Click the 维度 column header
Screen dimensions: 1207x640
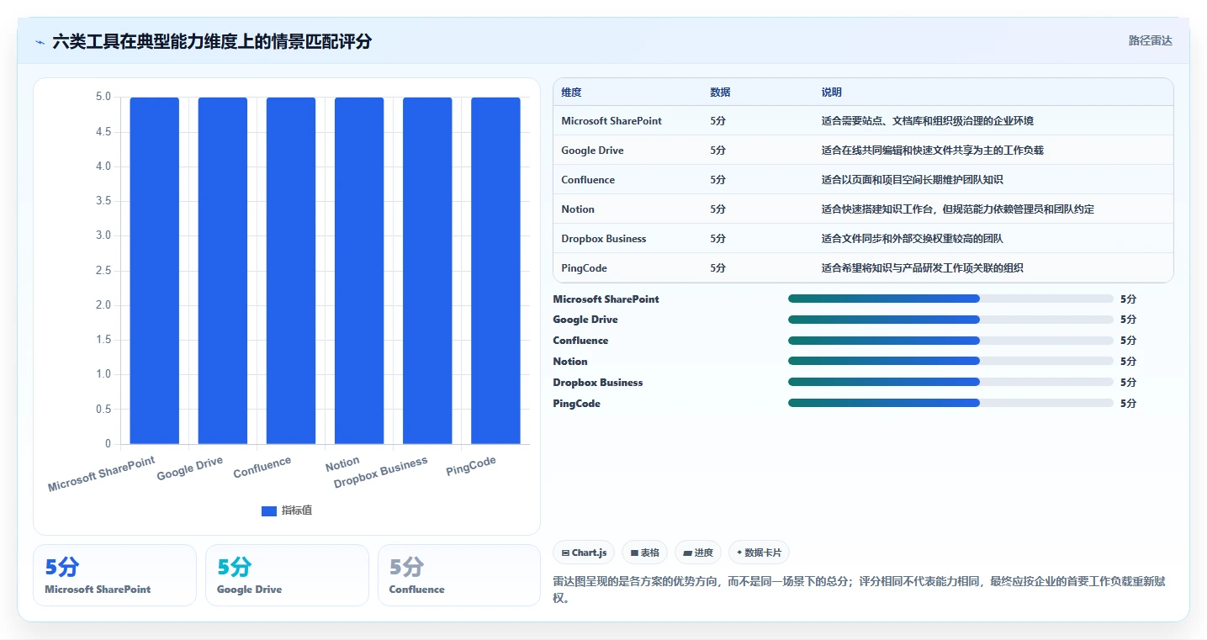571,93
